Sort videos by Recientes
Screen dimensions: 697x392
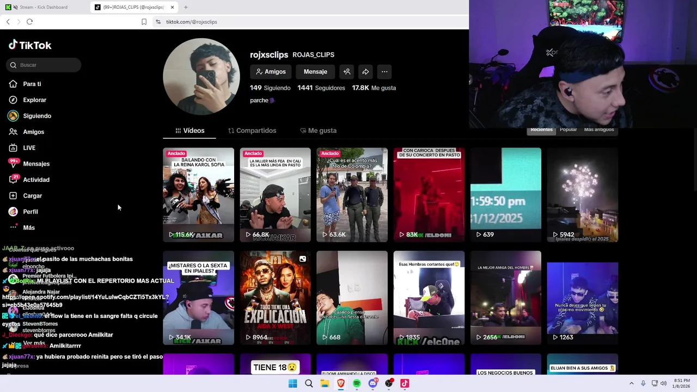(541, 130)
